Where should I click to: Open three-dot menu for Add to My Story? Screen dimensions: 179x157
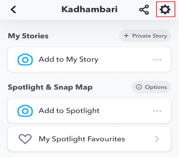(x=157, y=59)
